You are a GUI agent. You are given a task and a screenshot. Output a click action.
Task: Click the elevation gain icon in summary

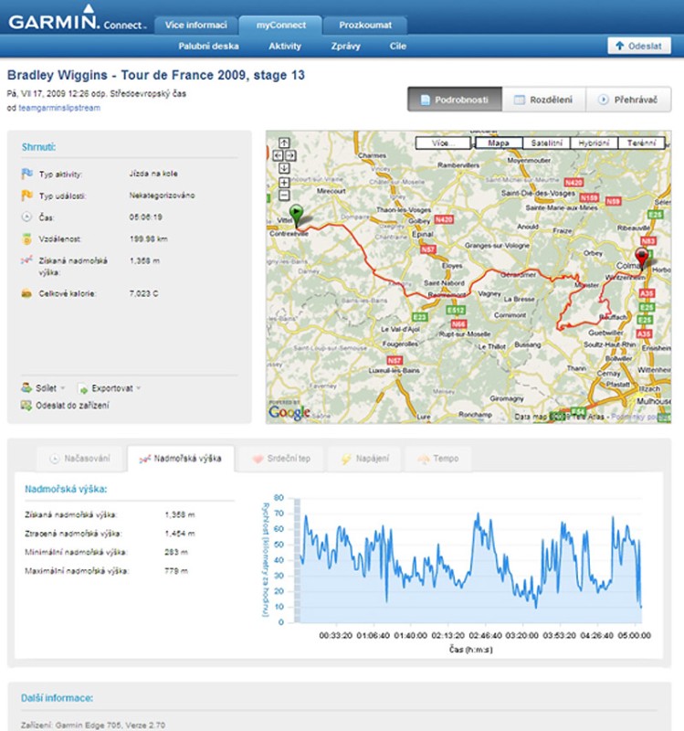point(26,260)
